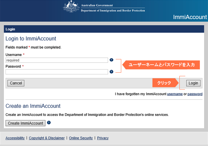The image size is (208, 146).
Task: Click the Create ImmiAccount button
Action: (25, 123)
